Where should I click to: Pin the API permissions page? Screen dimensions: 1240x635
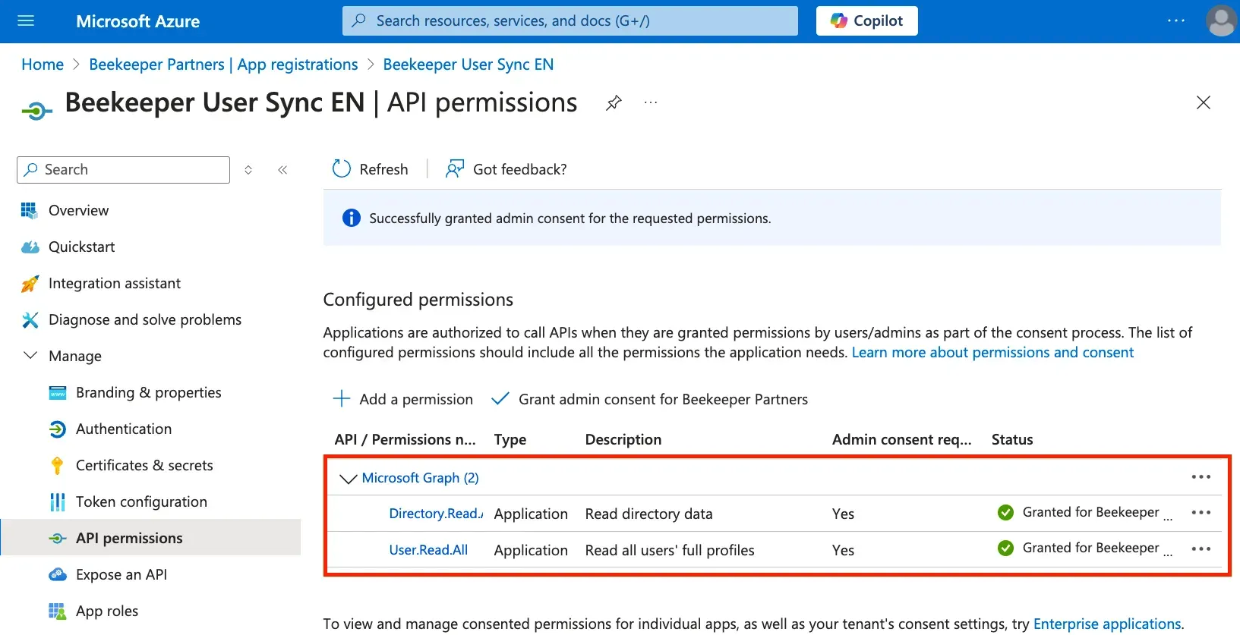(614, 102)
